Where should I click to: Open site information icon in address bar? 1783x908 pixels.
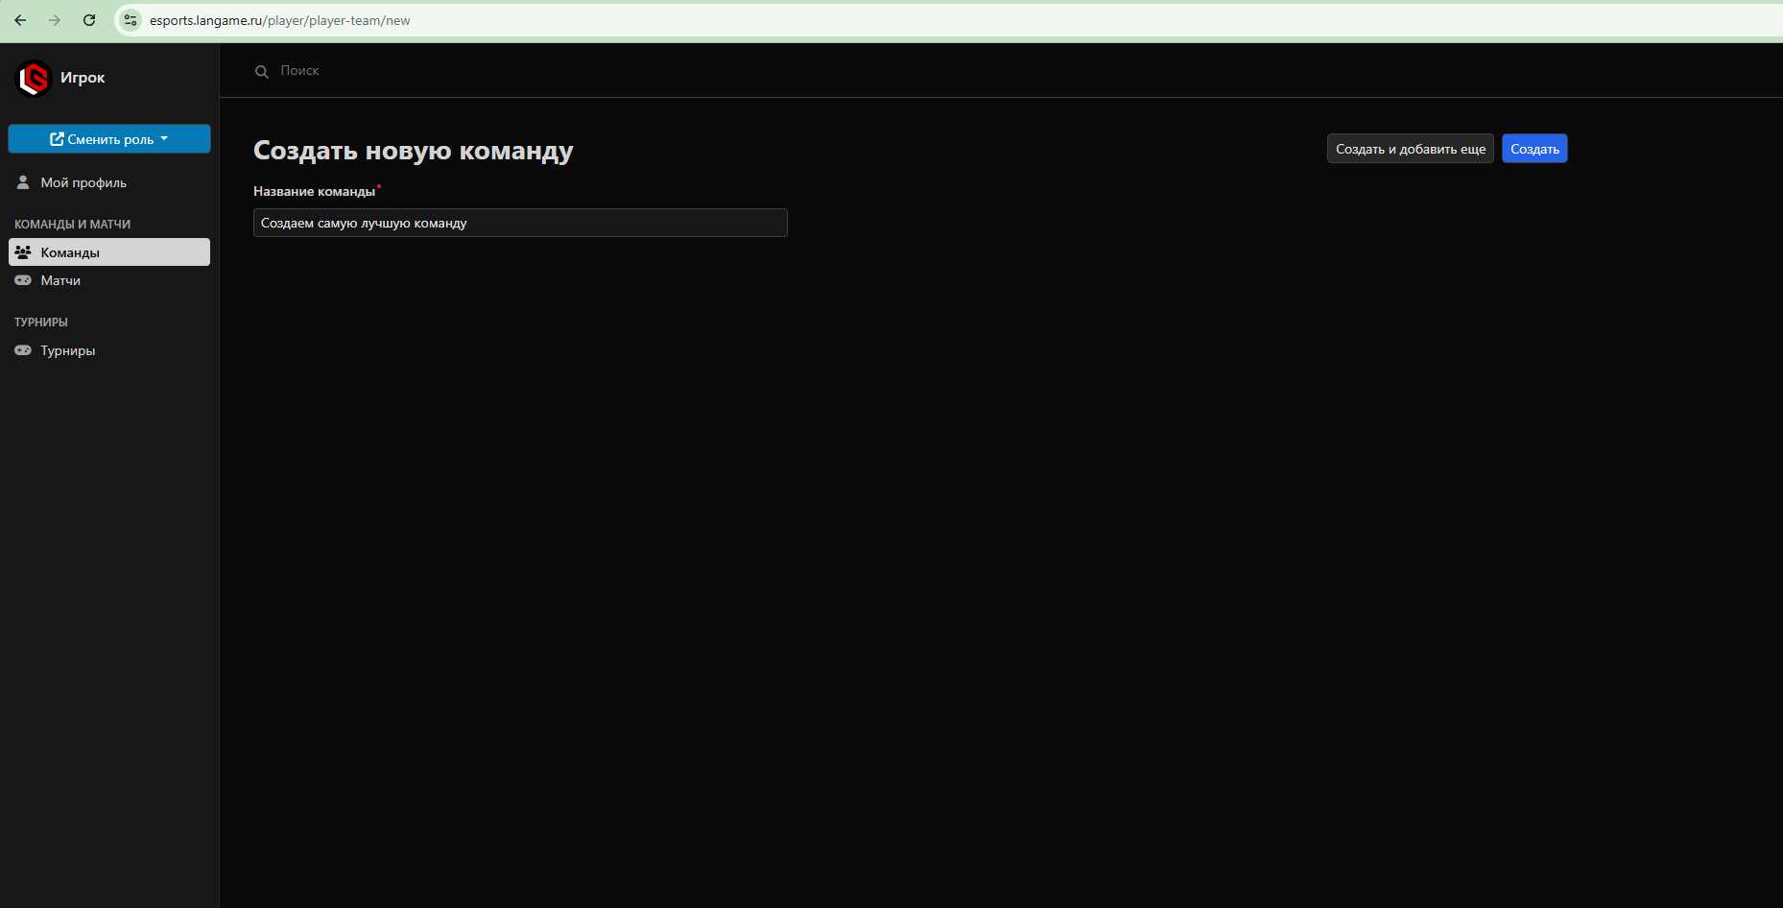[x=131, y=20]
